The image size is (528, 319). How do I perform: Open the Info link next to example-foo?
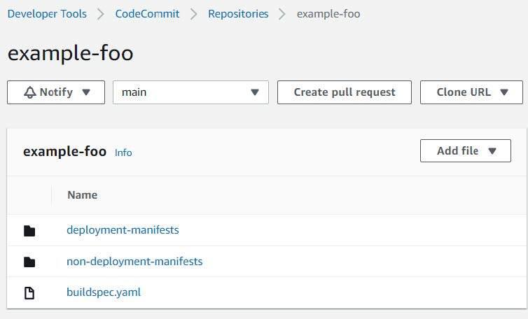[123, 153]
